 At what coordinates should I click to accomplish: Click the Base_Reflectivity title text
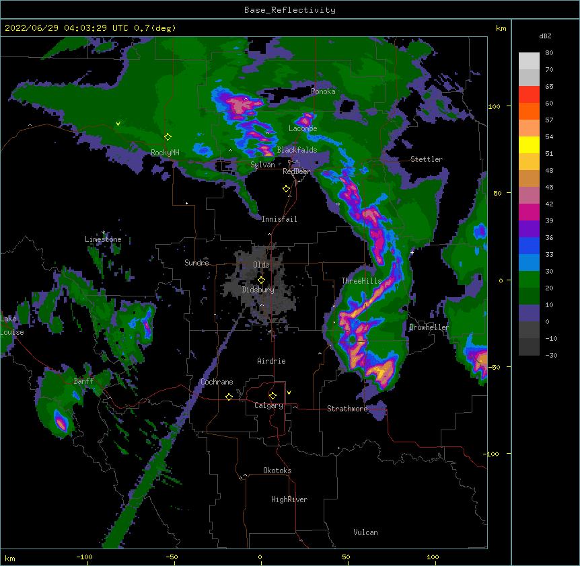click(290, 10)
